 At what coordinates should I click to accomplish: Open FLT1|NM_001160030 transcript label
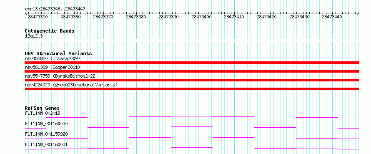point(46,124)
